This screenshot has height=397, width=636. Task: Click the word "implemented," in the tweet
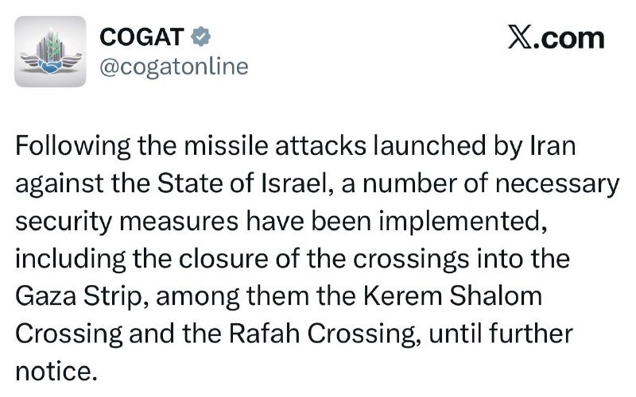click(x=463, y=222)
